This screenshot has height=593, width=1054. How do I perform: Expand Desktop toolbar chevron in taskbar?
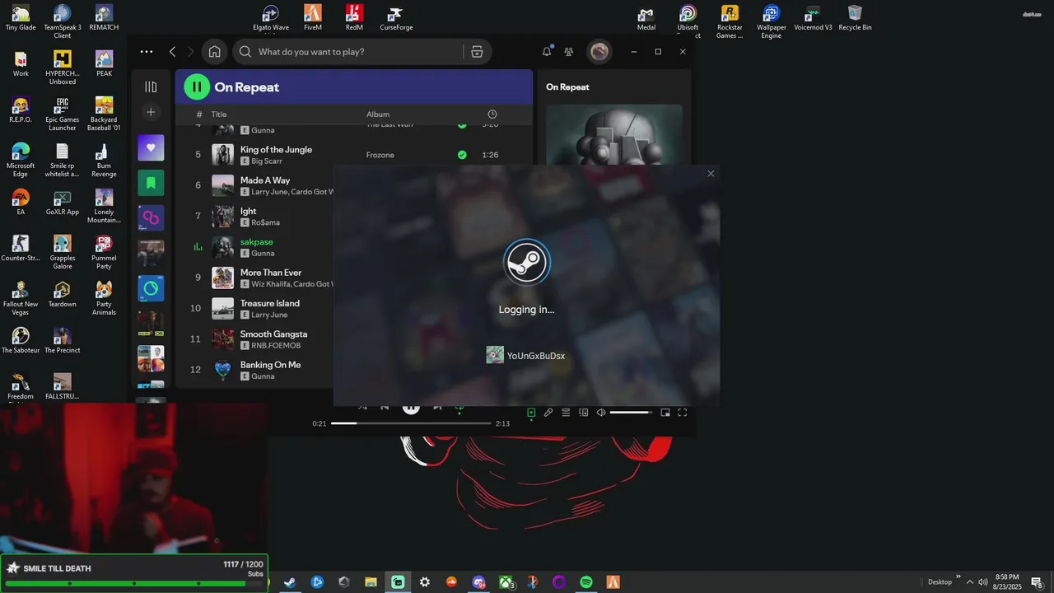tap(958, 577)
